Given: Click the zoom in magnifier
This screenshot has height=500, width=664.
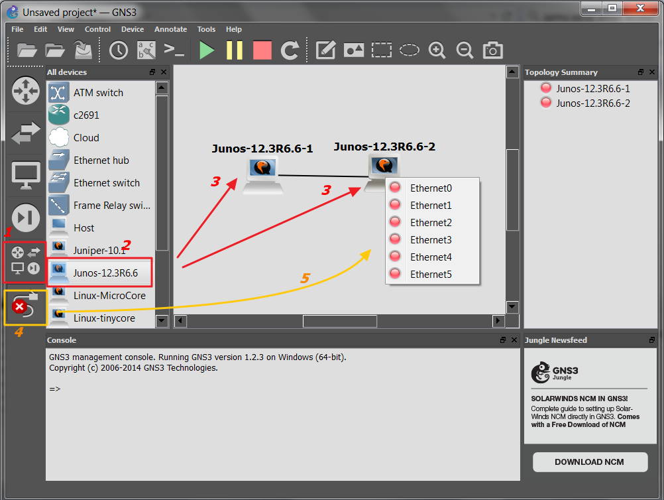Looking at the screenshot, I should point(437,50).
